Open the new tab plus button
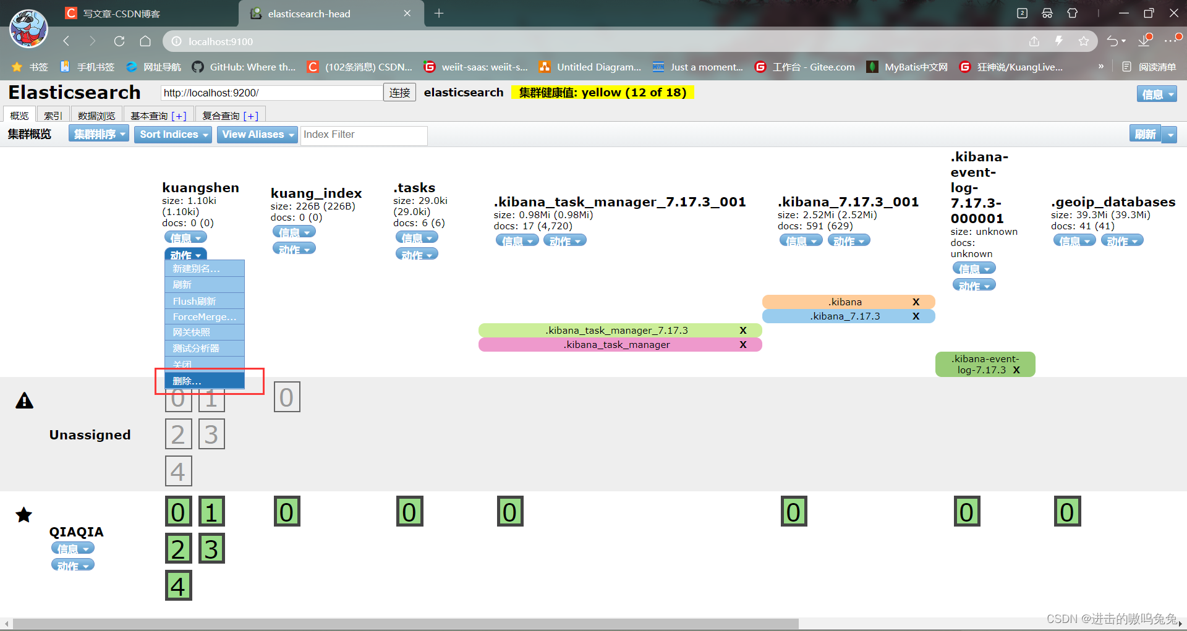This screenshot has width=1187, height=631. tap(439, 14)
